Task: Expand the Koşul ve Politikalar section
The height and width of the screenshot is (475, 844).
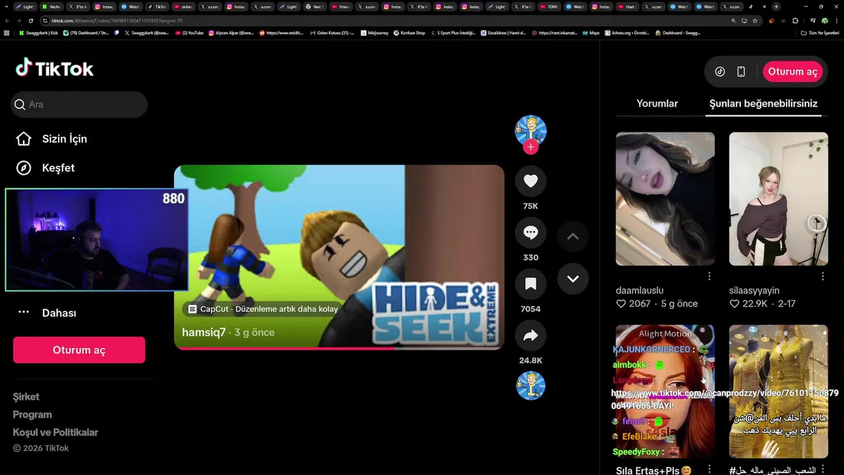Action: point(55,432)
